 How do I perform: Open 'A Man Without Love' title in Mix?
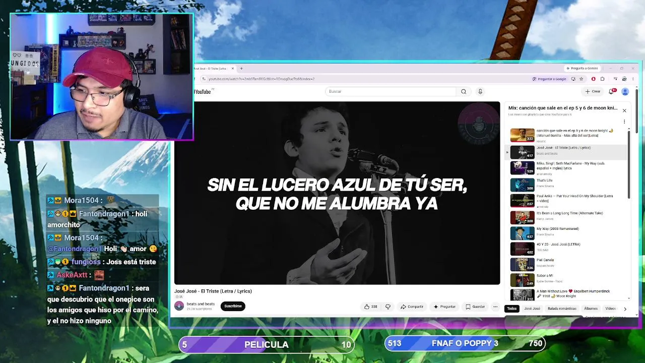point(573,293)
